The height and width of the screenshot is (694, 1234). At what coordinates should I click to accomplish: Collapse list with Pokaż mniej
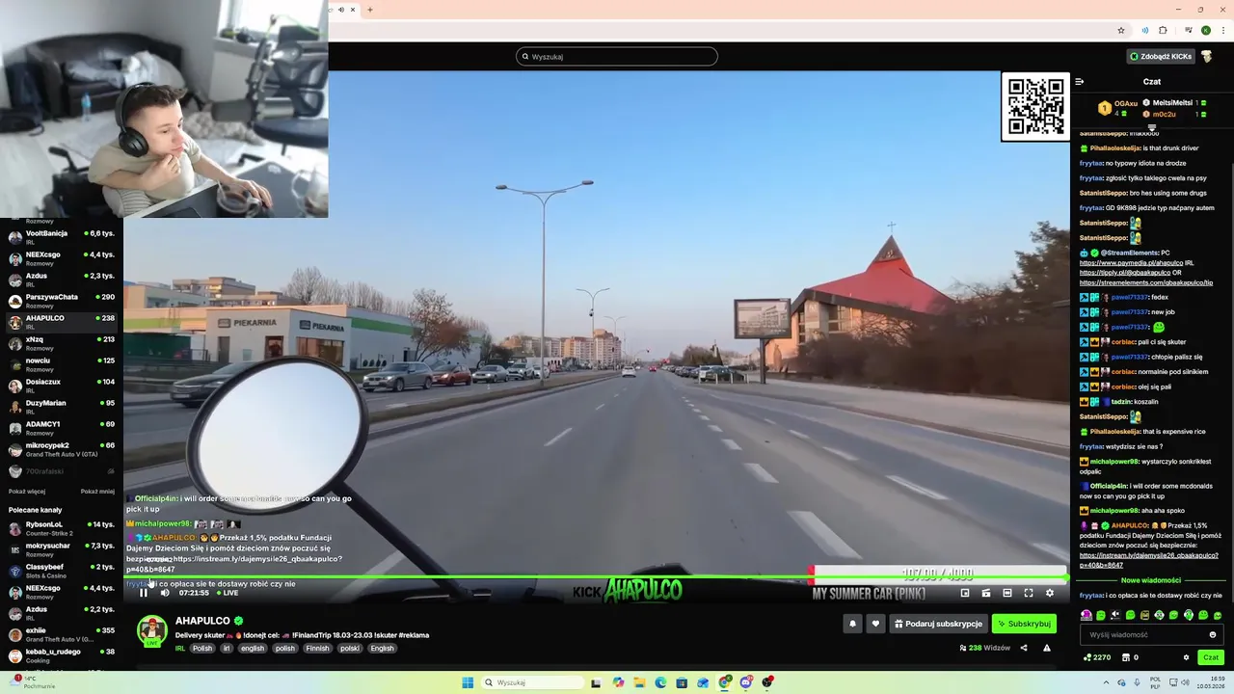click(97, 491)
